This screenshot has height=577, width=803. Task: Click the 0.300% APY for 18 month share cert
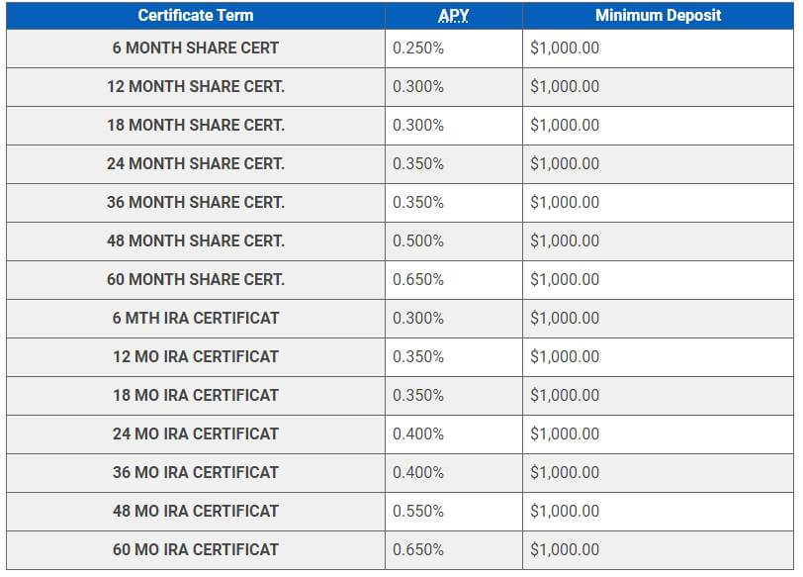[418, 125]
